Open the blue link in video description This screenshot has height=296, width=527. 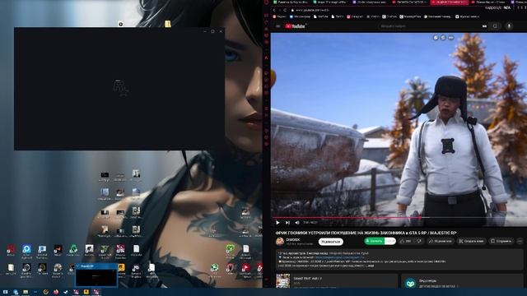tap(339, 257)
